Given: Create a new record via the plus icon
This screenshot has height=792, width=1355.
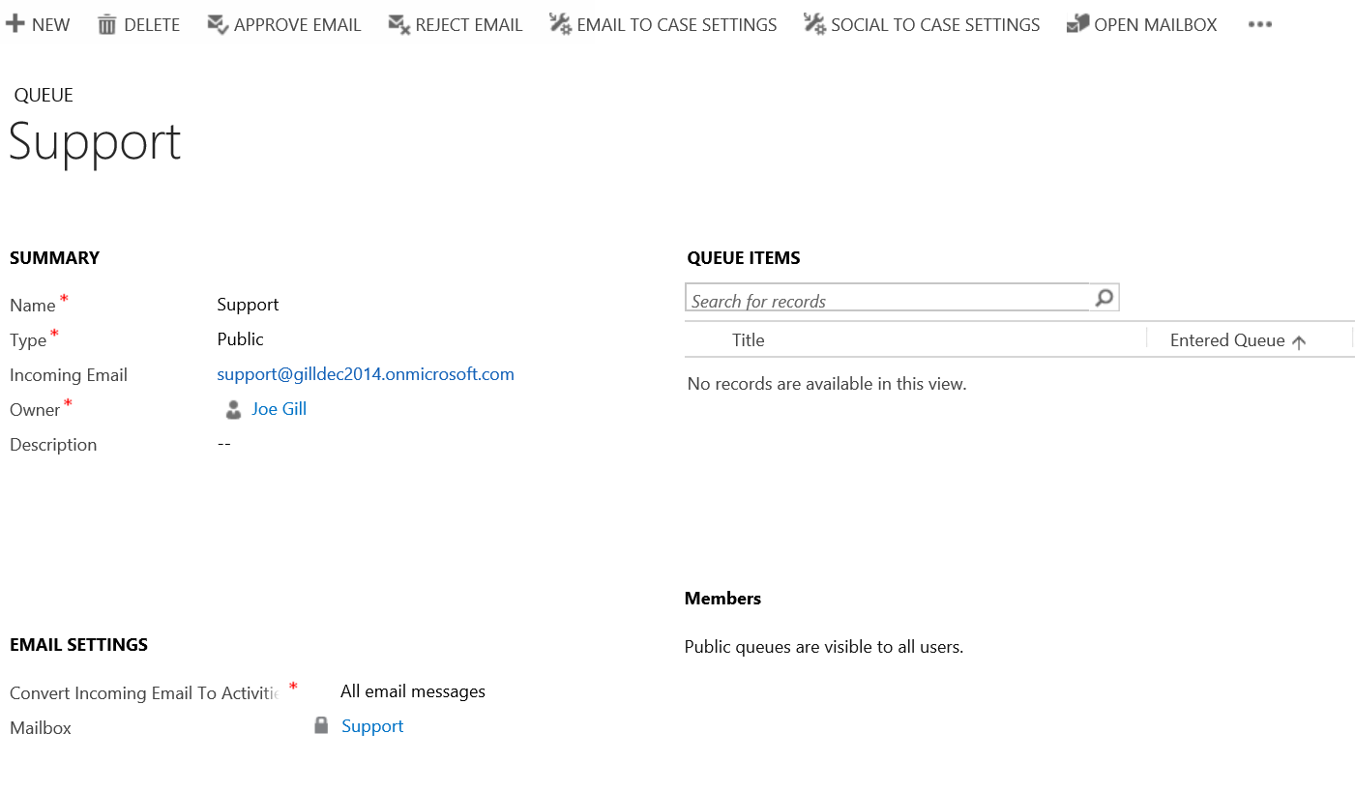Looking at the screenshot, I should (14, 22).
